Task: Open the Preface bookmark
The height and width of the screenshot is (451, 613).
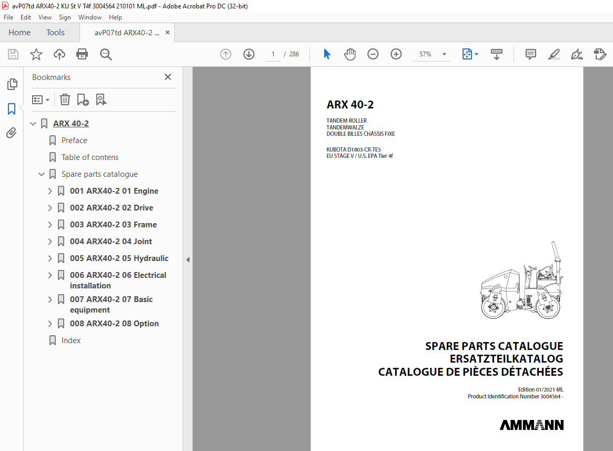Action: pos(74,141)
